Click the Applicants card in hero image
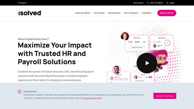Image resolution: width=194 pixels, height=109 pixels. tap(118, 77)
